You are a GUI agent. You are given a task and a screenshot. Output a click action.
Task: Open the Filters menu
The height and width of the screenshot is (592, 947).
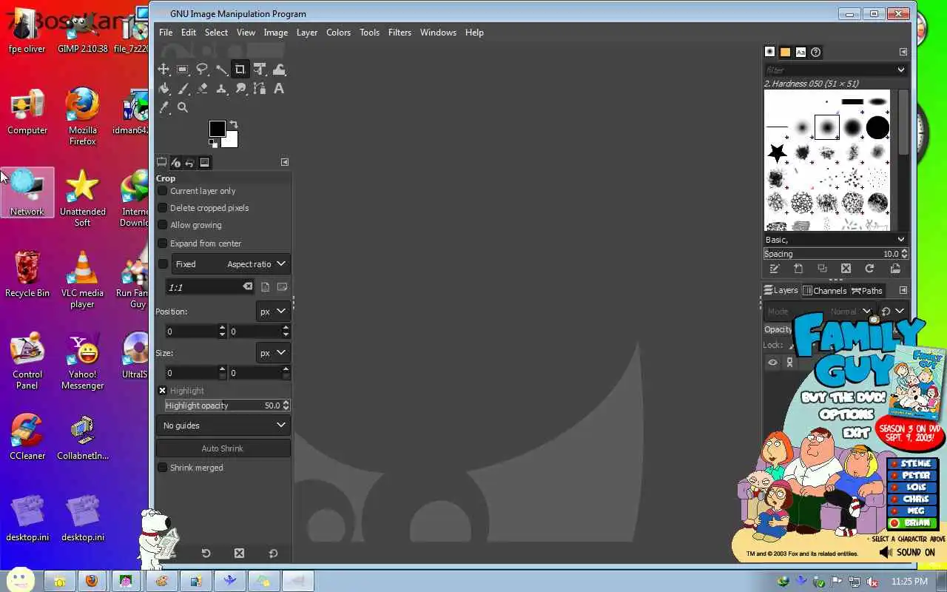coord(400,33)
